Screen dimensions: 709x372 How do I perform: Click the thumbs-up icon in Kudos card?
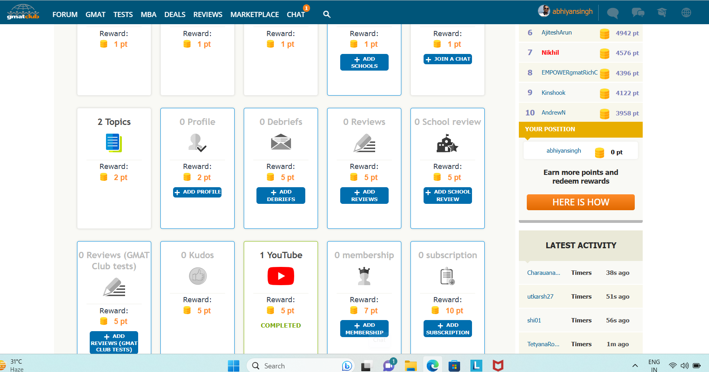(x=197, y=276)
